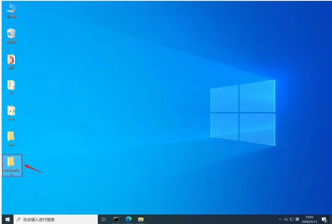Image resolution: width=332 pixels, height=224 pixels.
Task: Click the taskbar search box 在此键入进行搜索
Action: (x=56, y=219)
